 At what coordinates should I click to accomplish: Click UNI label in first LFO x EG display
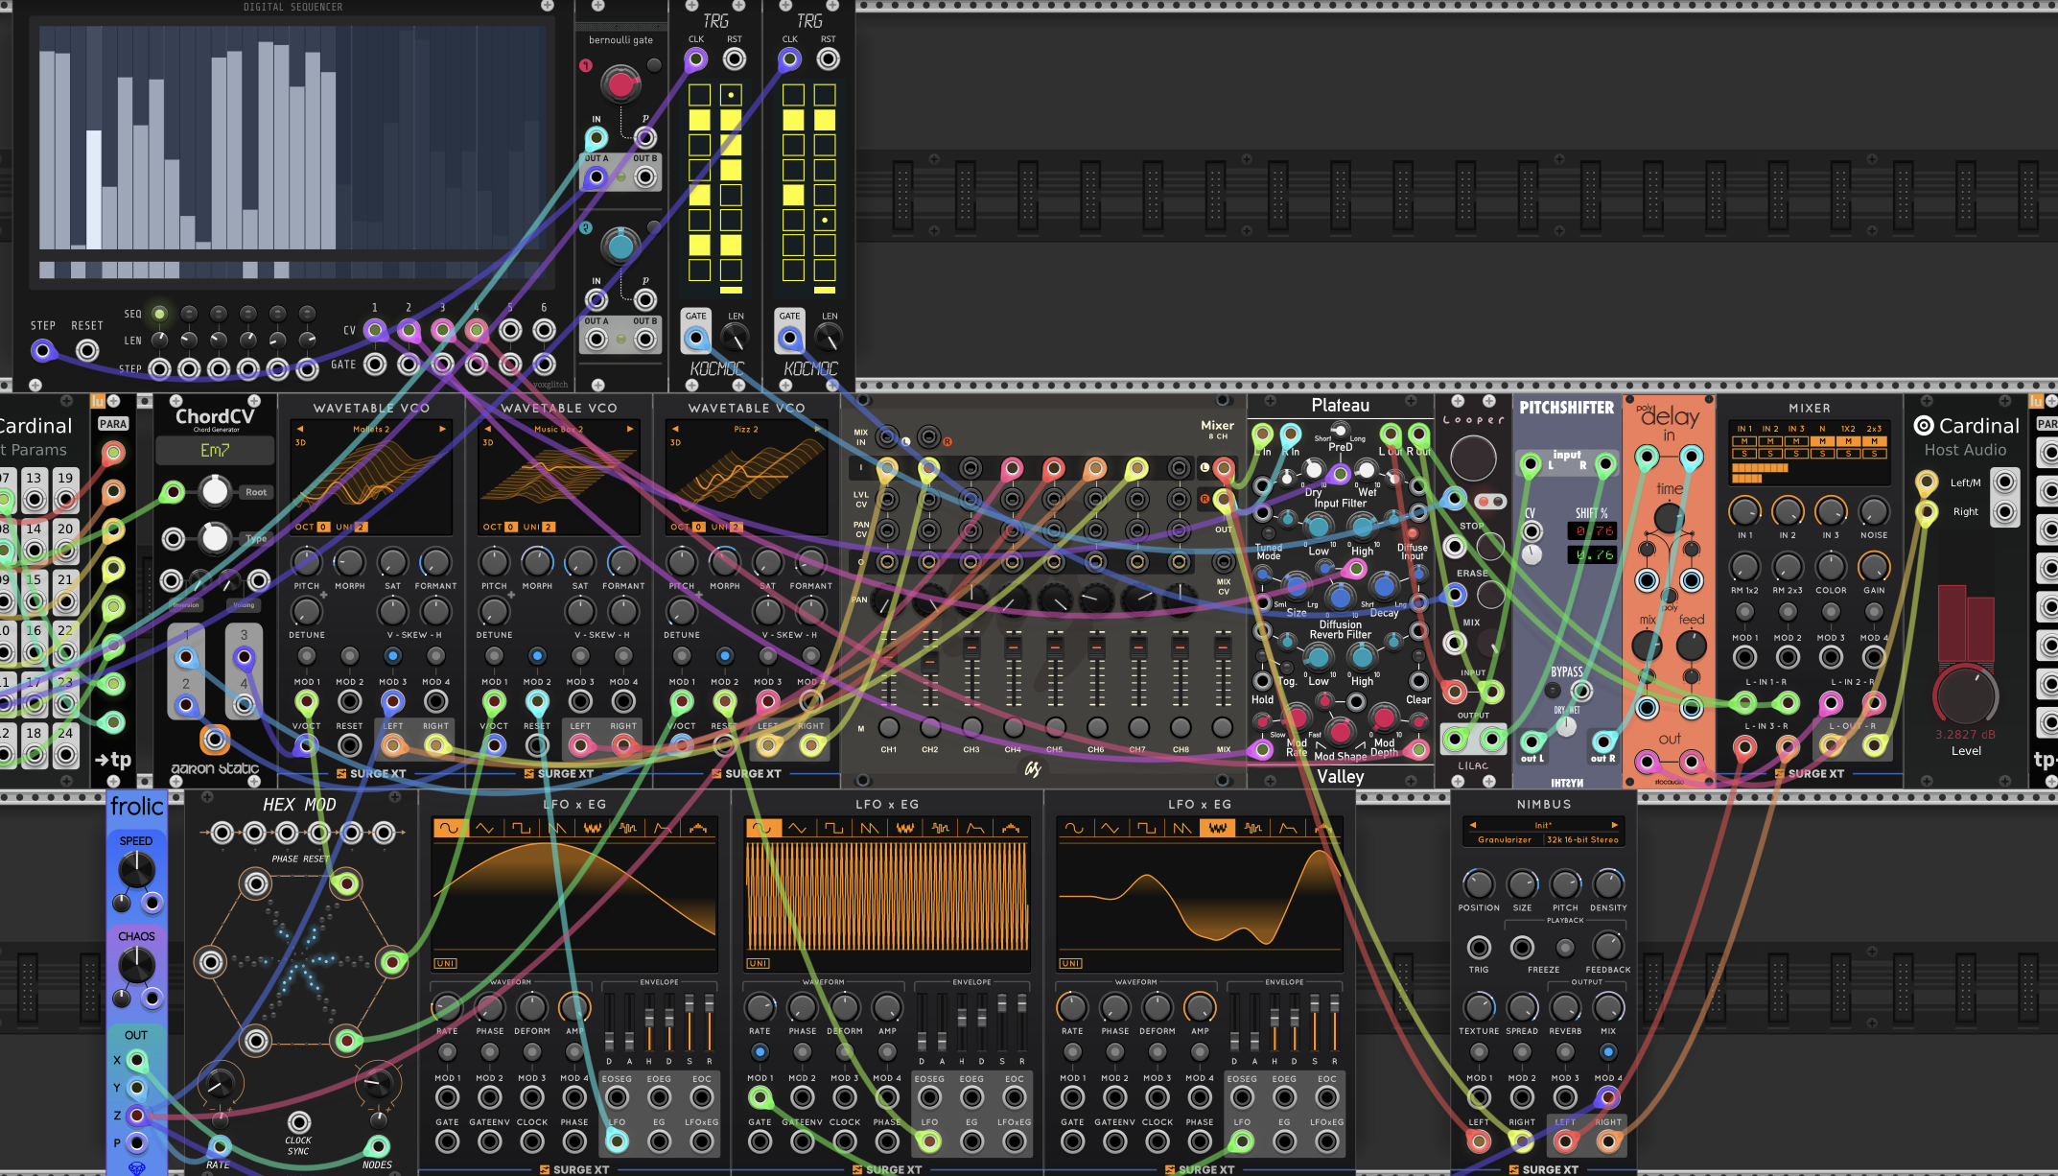click(x=446, y=963)
